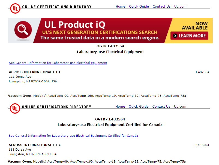See General Information for Laboratory-use Electrical Equipment
This screenshot has height=165, width=219.
tap(58, 63)
